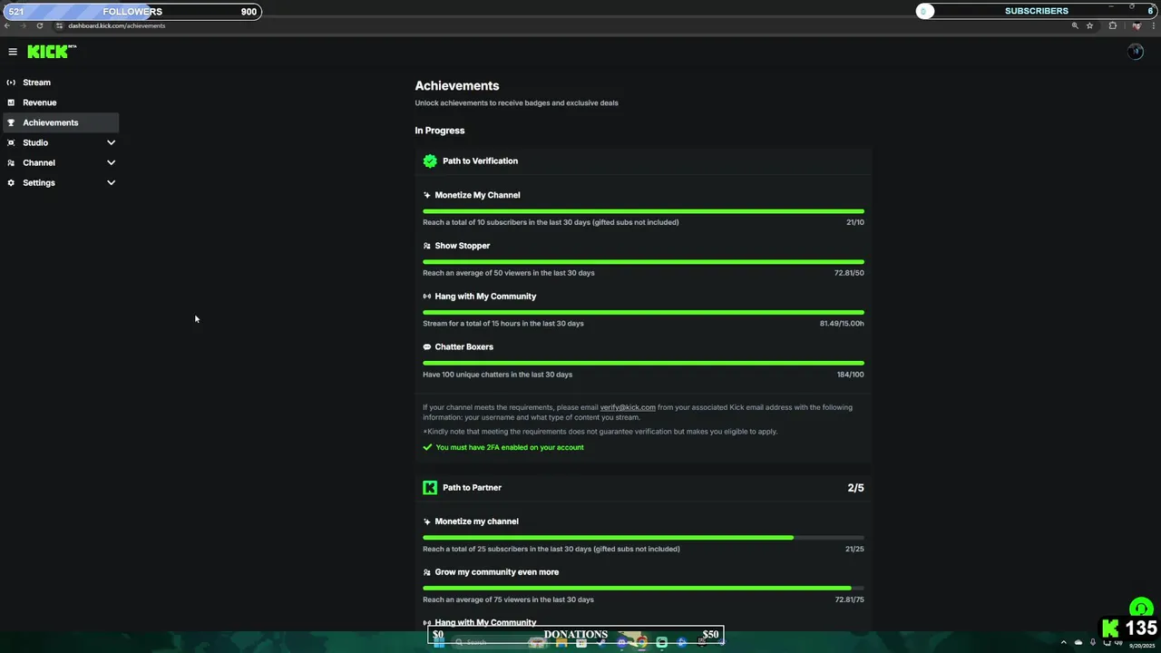The width and height of the screenshot is (1161, 653).
Task: Click the Donations goal overlay bar
Action: (576, 635)
